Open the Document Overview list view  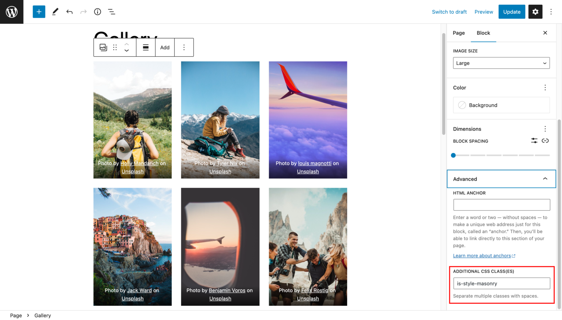(x=112, y=11)
